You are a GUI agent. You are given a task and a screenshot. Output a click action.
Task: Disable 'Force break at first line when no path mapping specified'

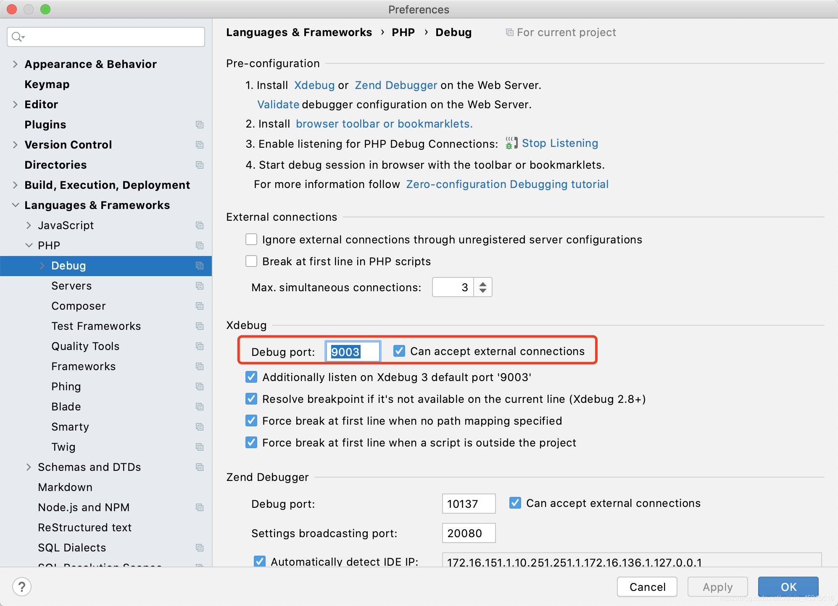point(251,421)
